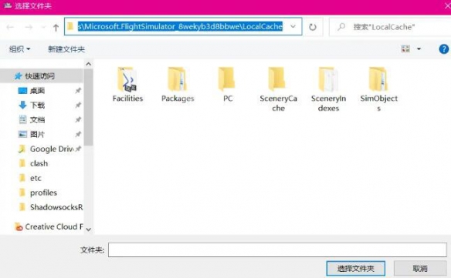Click the 文件夹 name input field
This screenshot has height=278, width=451.
[x=277, y=250]
